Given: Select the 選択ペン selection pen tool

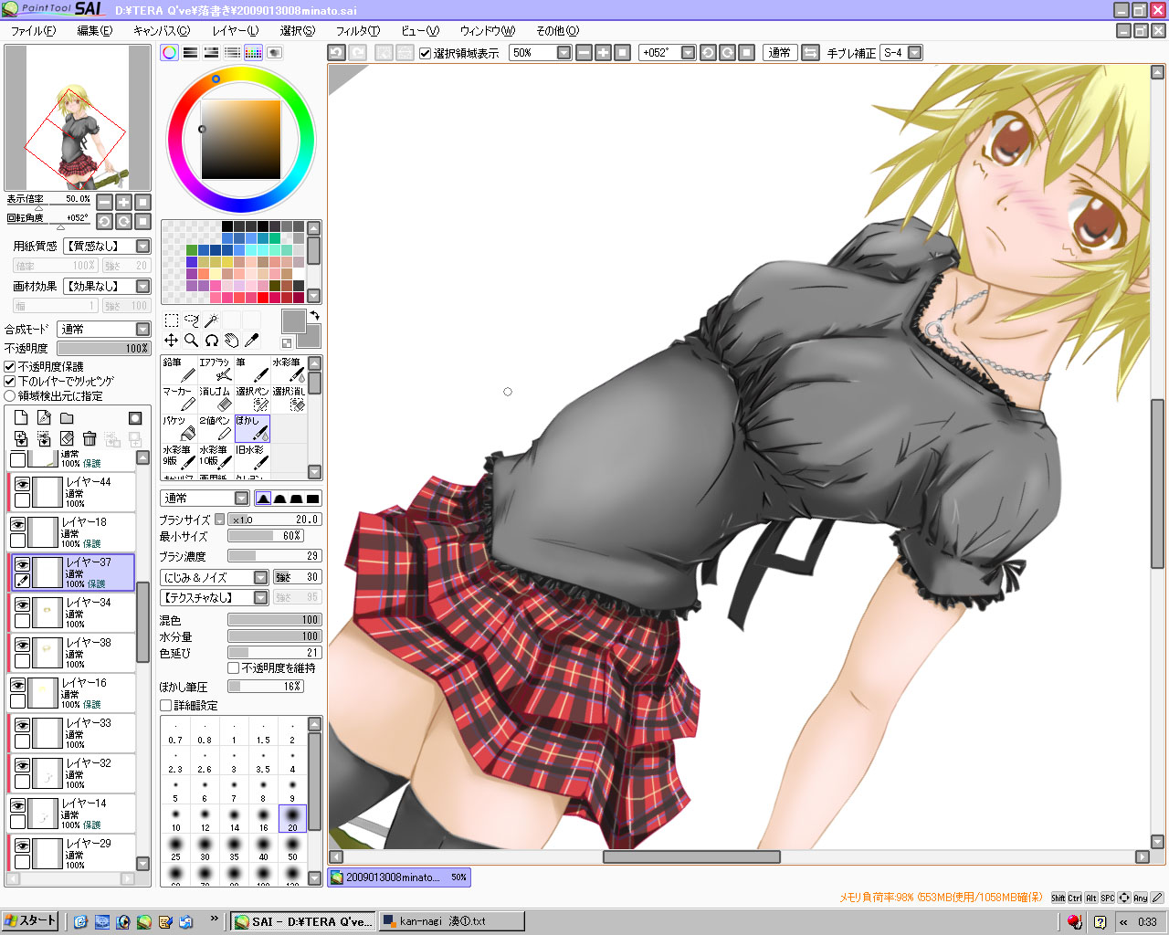Looking at the screenshot, I should pos(252,399).
